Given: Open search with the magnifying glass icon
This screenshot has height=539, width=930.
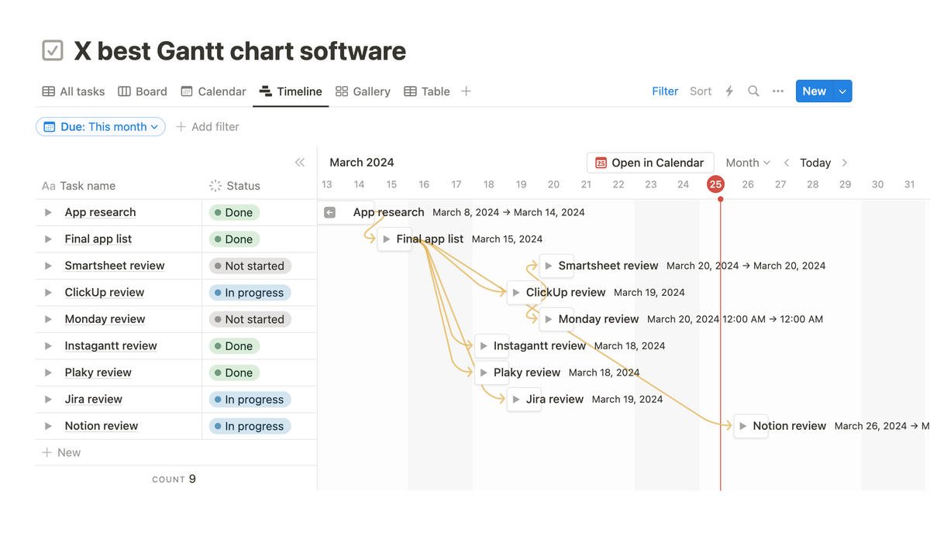Looking at the screenshot, I should point(753,91).
